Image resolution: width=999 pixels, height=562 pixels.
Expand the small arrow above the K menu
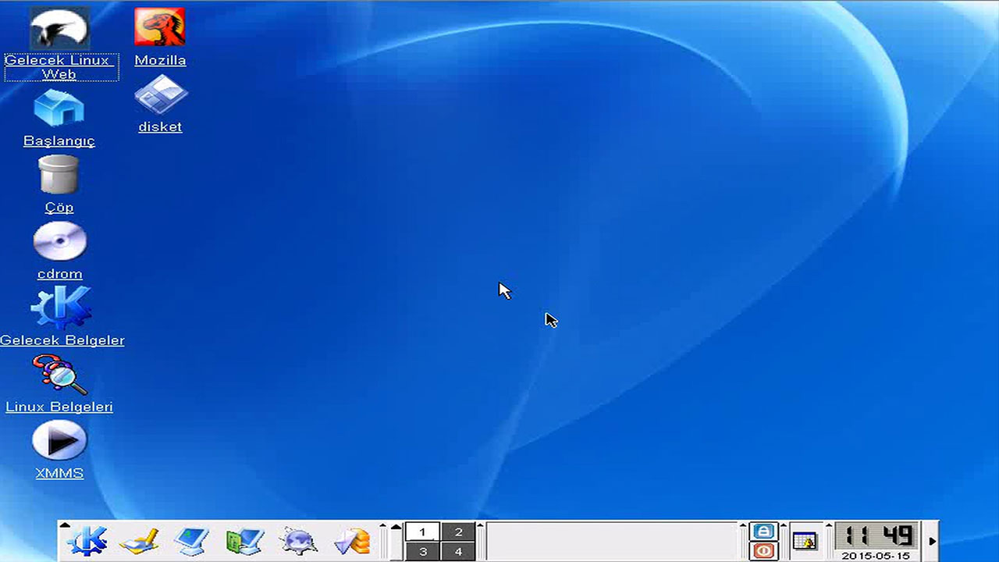click(65, 525)
